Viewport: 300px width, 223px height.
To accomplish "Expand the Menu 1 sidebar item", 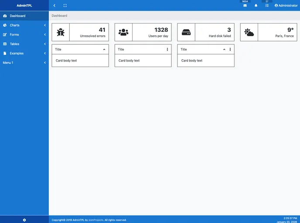I will point(24,63).
